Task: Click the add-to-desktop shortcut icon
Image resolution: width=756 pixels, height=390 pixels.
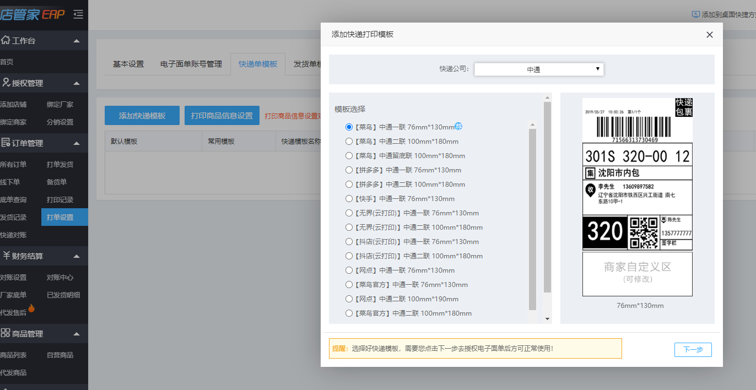Action: (695, 15)
